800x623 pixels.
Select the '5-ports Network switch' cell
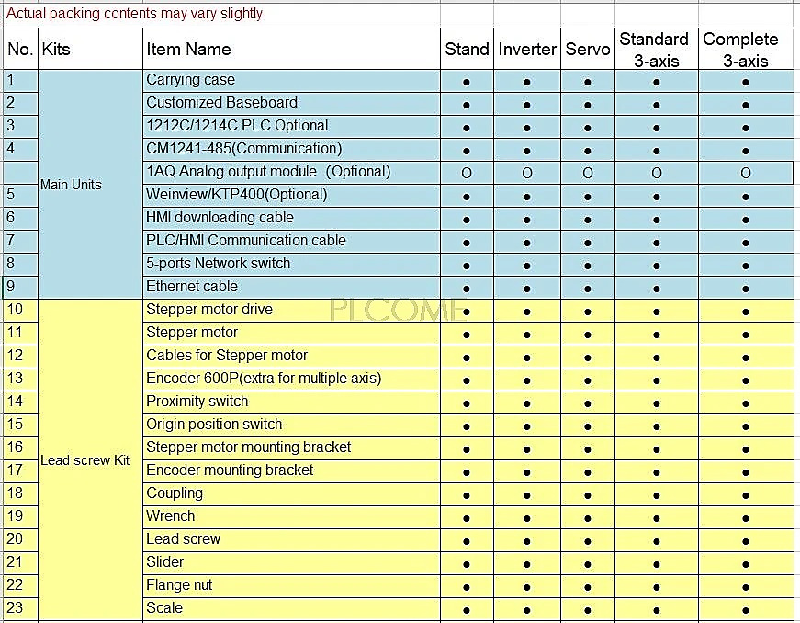(291, 265)
